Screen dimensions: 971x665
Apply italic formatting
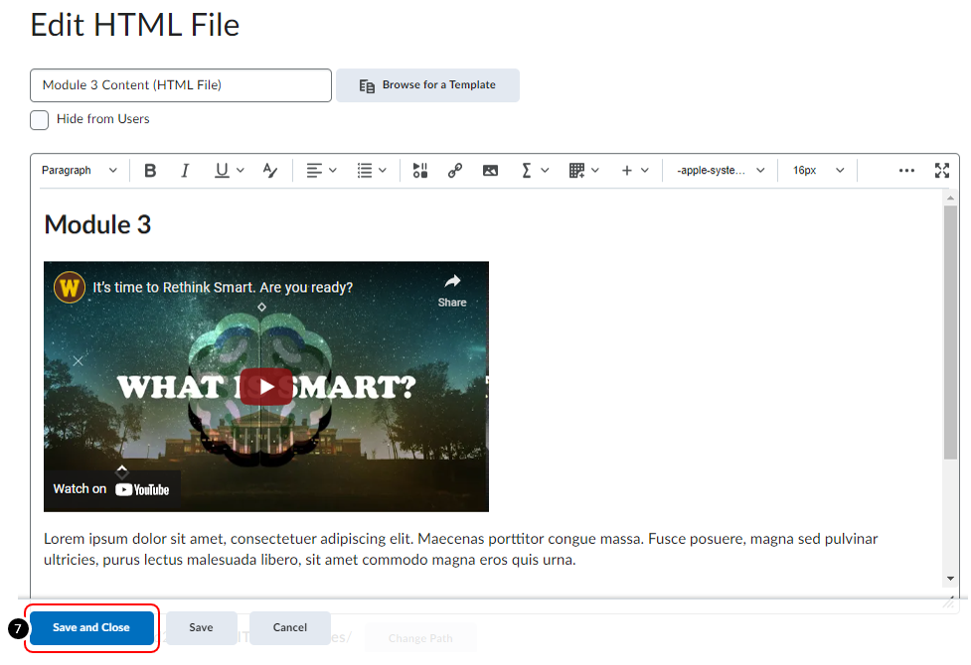[x=185, y=170]
